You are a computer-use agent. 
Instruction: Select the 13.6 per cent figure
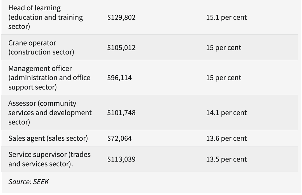pyautogui.click(x=226, y=138)
